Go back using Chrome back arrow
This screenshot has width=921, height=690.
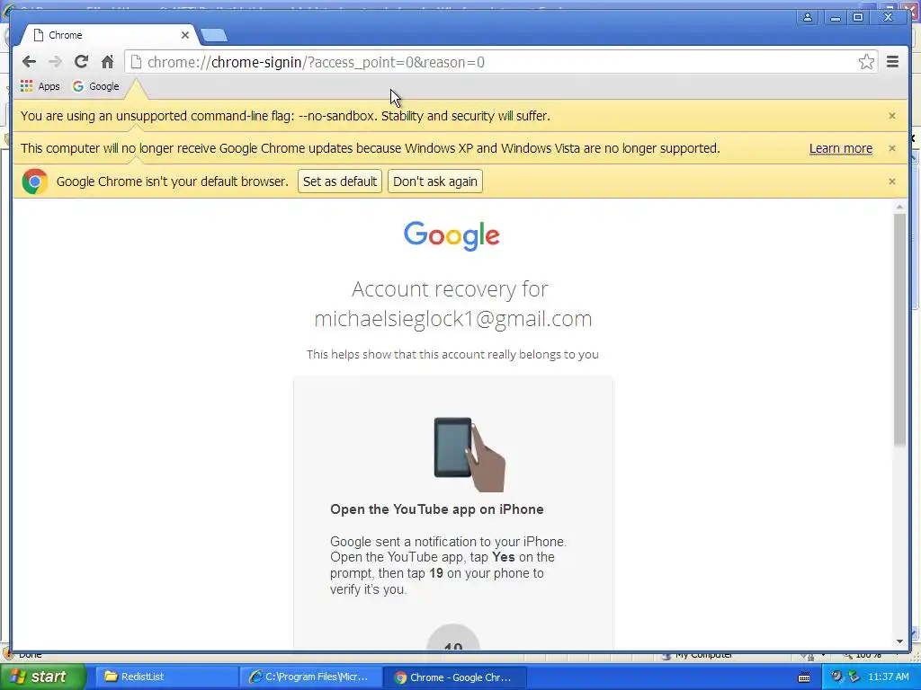[29, 62]
